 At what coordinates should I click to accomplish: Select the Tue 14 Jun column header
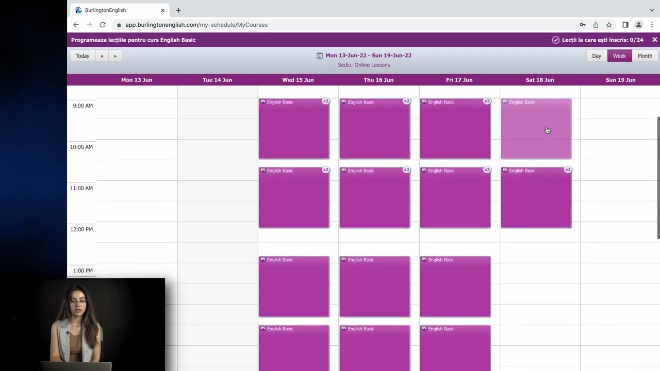(x=217, y=80)
